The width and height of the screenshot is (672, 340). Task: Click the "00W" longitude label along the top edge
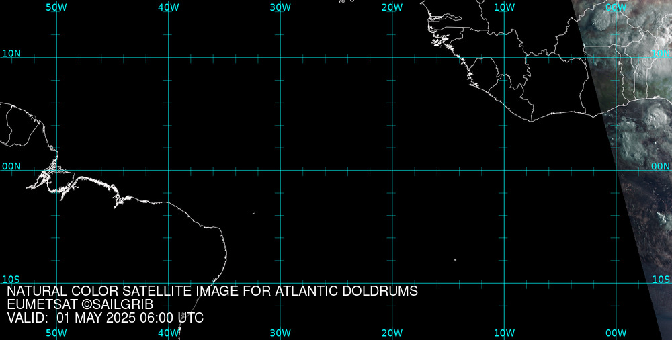616,7
